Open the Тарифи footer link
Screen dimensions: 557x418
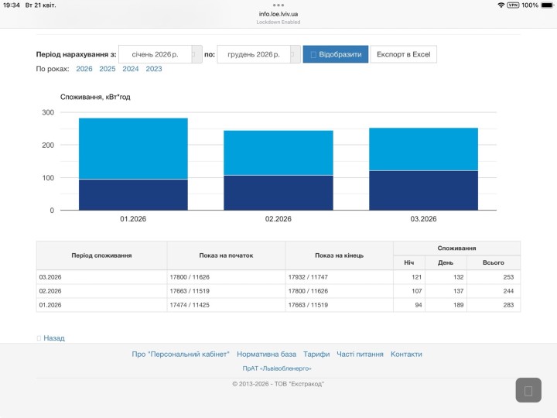click(x=316, y=354)
